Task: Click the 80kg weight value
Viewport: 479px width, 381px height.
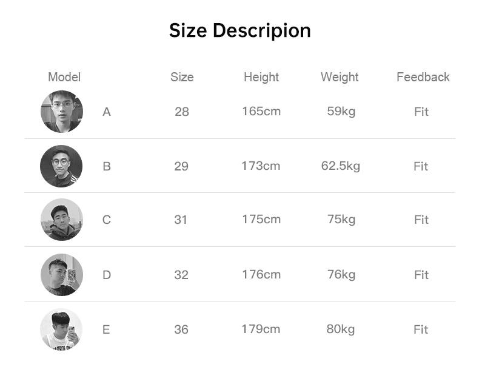Action: click(x=341, y=329)
